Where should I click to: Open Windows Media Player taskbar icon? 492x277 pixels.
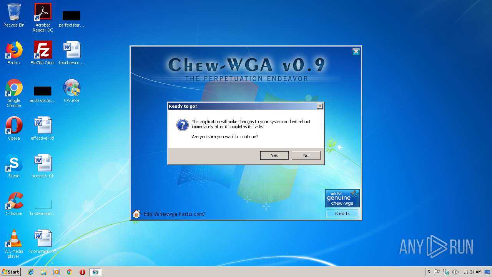tap(57, 272)
